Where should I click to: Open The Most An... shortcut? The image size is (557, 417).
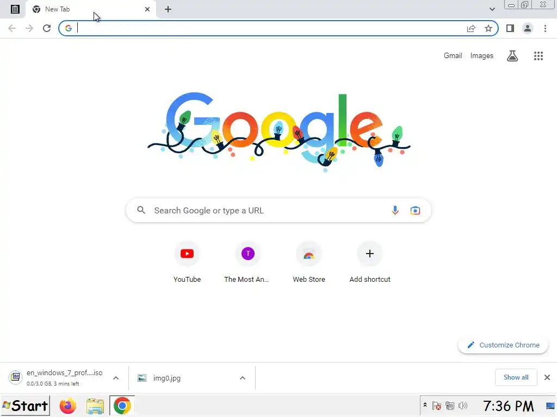247,262
